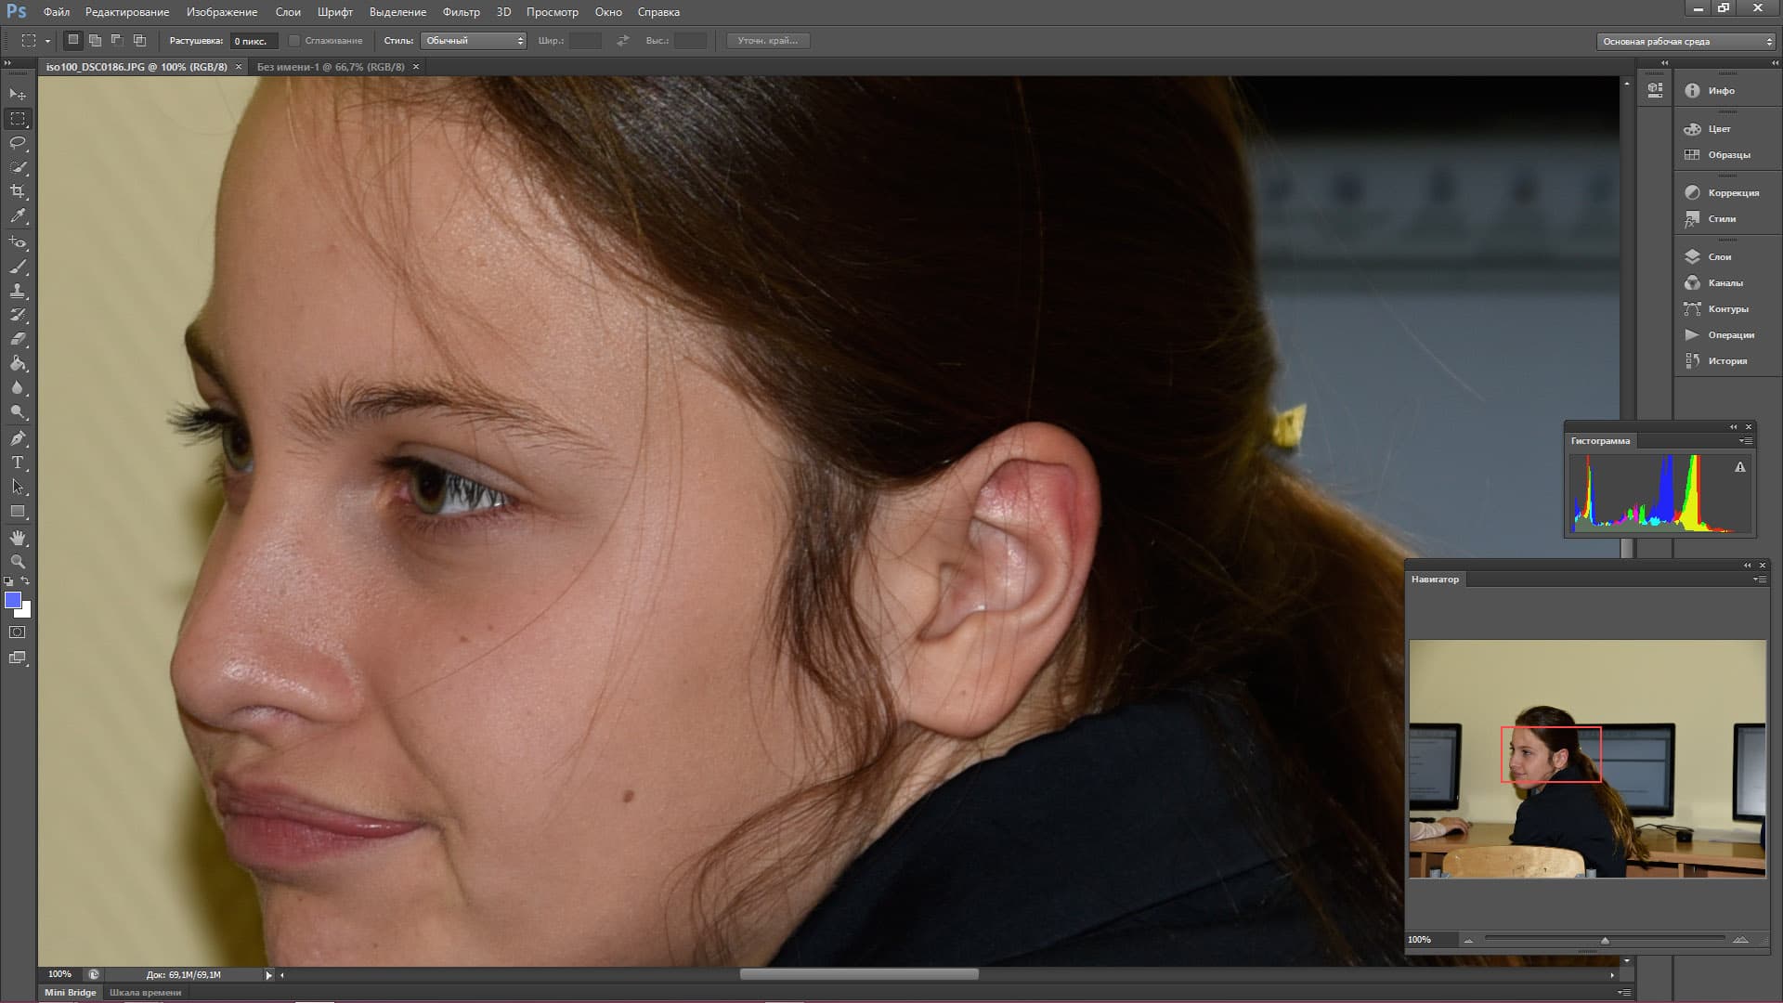Click the foreground color swatch
Image resolution: width=1783 pixels, height=1003 pixels.
(13, 601)
